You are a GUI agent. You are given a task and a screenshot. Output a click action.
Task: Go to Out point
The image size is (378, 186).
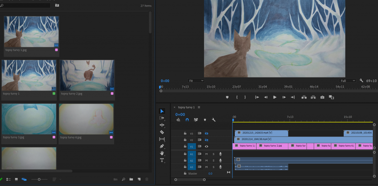[x=293, y=97]
